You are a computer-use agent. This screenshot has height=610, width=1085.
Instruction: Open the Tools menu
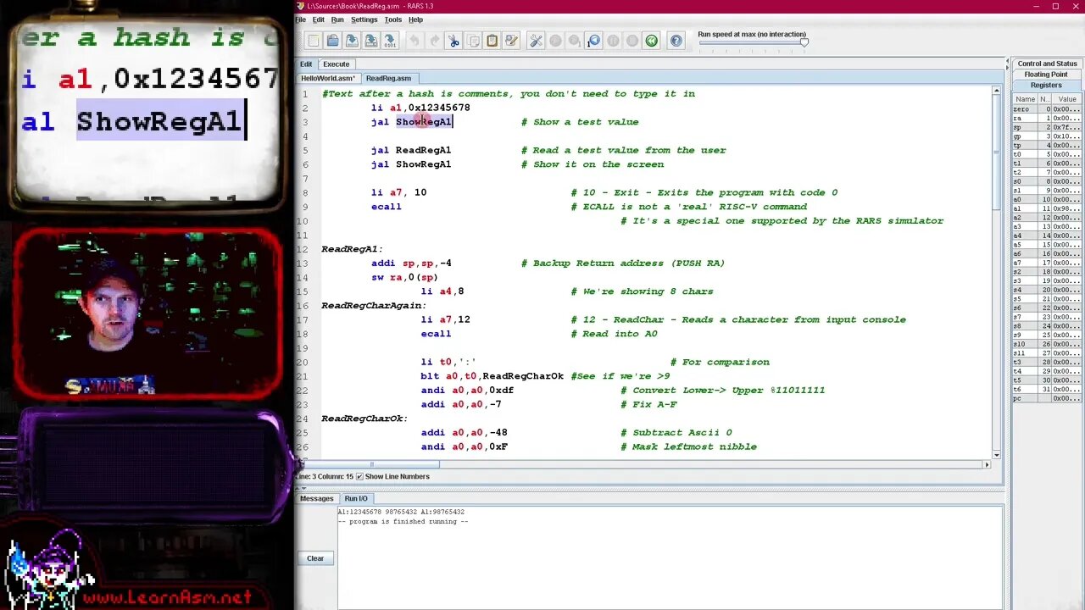click(x=393, y=19)
